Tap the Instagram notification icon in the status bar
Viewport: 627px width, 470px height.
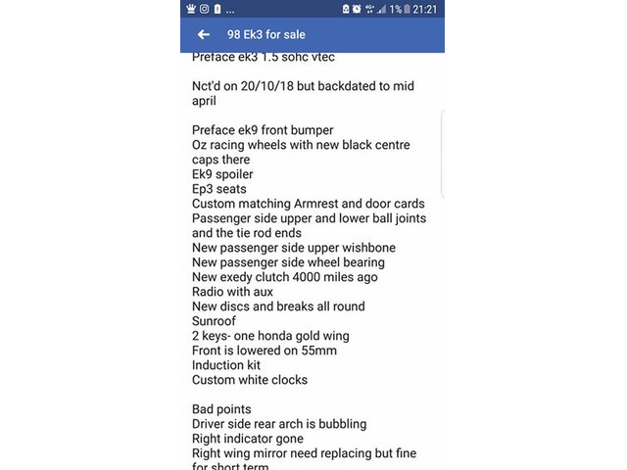pyautogui.click(x=205, y=9)
